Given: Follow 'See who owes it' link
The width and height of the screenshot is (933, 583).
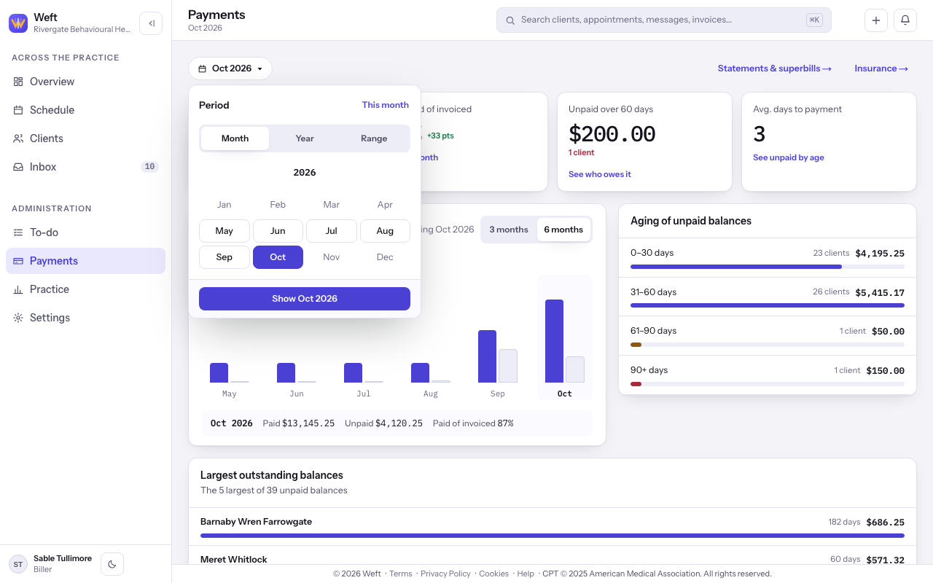Looking at the screenshot, I should click(x=600, y=174).
